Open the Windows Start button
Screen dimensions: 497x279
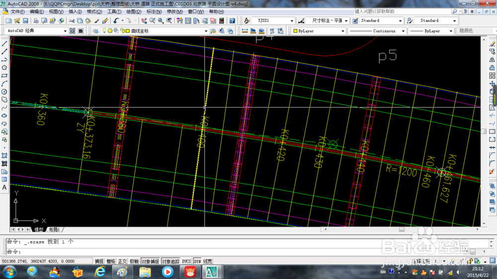click(10, 272)
